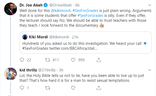Reply to kid thrillz's tweet
This screenshot has width=156, height=96.
click(x=22, y=88)
